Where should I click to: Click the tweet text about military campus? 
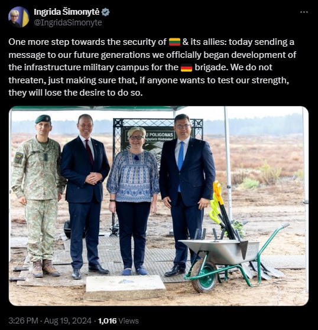pyautogui.click(x=152, y=67)
